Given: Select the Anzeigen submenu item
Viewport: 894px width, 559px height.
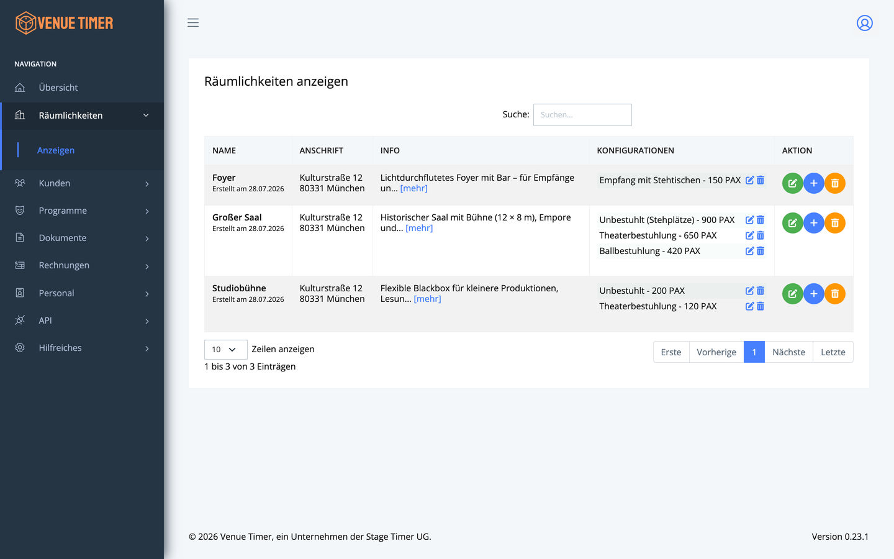Looking at the screenshot, I should [x=56, y=150].
